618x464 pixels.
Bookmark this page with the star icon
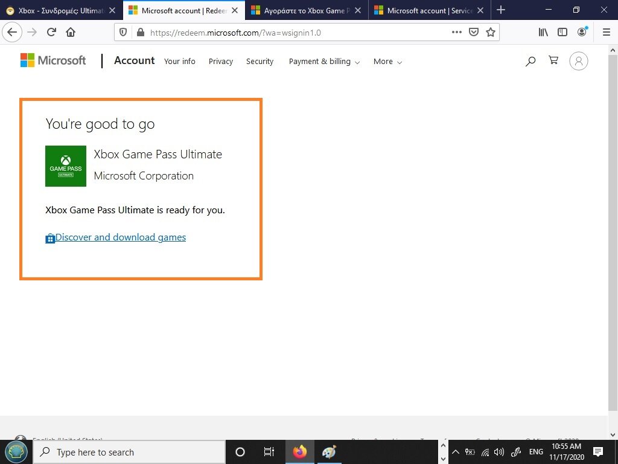[491, 33]
